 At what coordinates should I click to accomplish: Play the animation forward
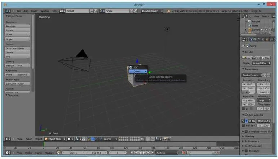click(x=144, y=153)
